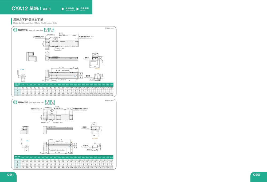Select the section heading "馬達左下折/馬達右下折"
The height and width of the screenshot is (182, 267).
(28, 20)
